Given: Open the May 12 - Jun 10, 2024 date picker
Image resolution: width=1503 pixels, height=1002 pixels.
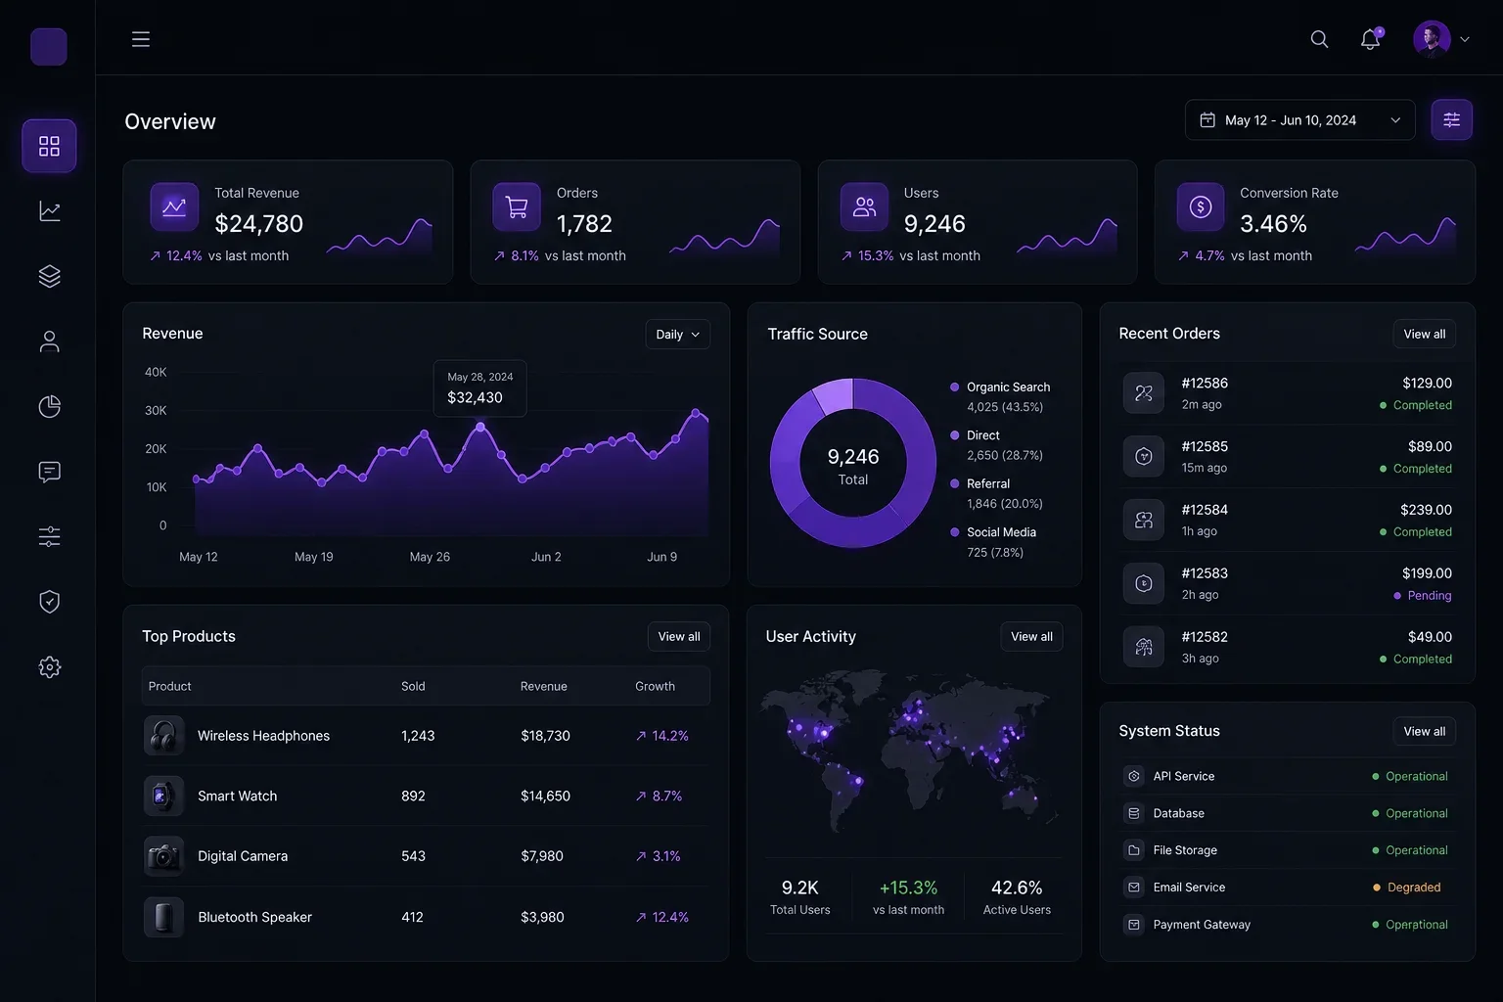Looking at the screenshot, I should click(x=1299, y=120).
